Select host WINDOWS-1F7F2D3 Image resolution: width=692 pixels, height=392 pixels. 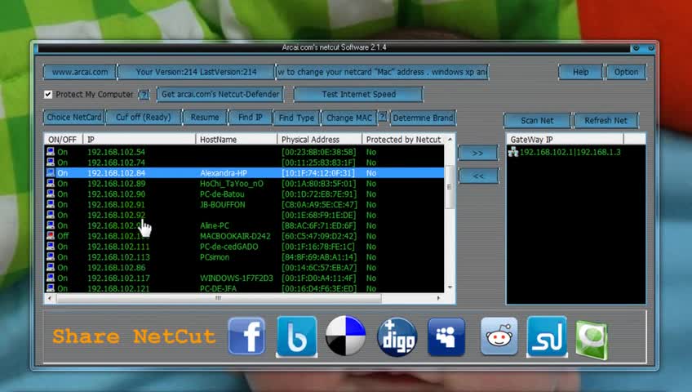pyautogui.click(x=236, y=278)
